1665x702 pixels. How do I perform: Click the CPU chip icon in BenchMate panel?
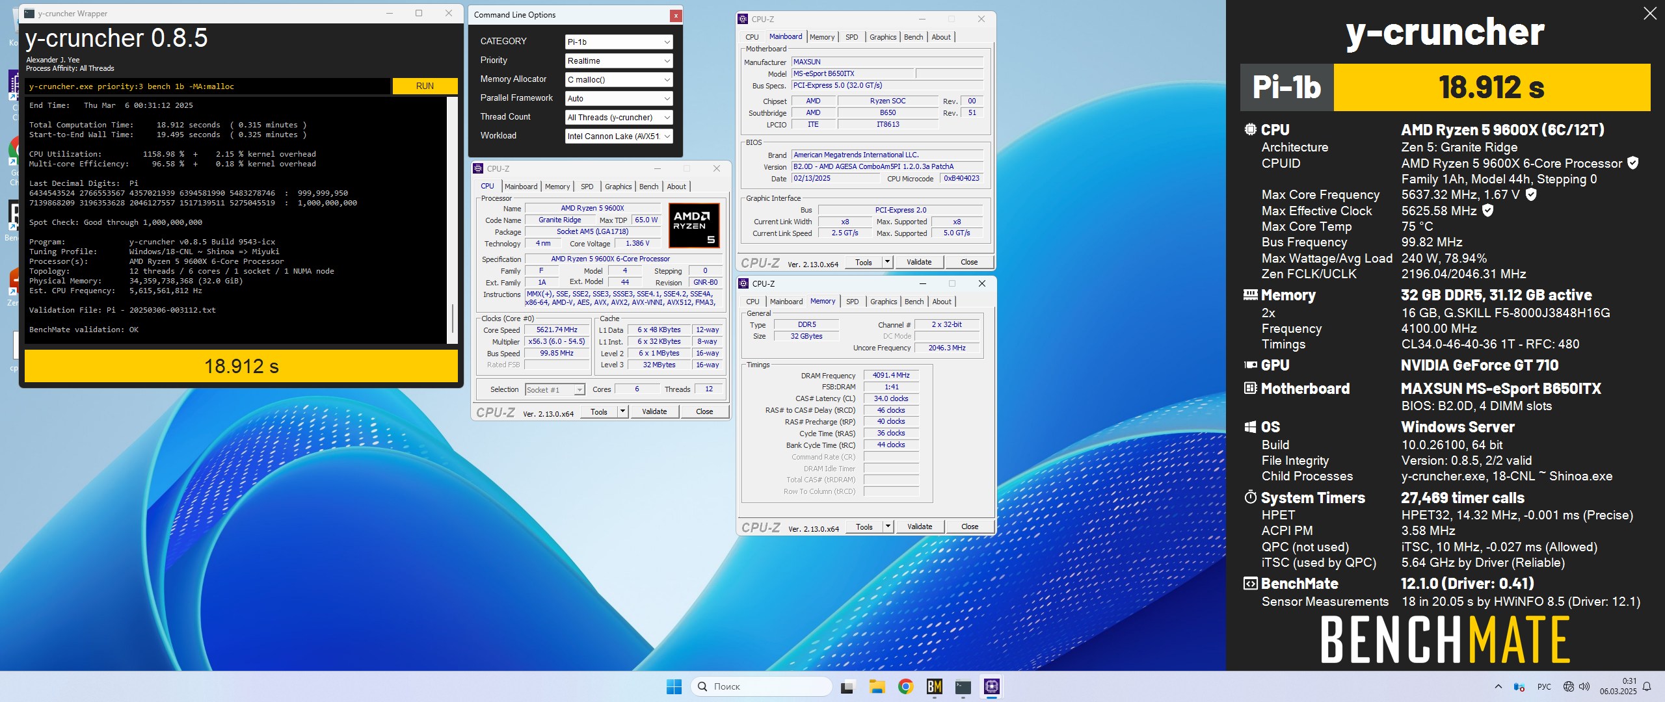[x=1250, y=129]
